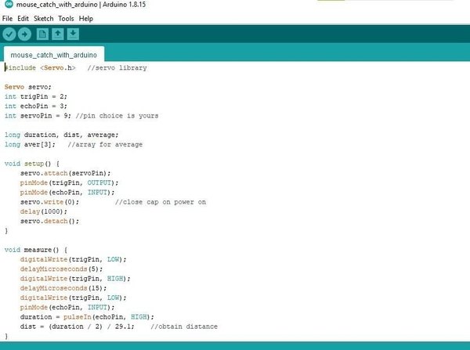Viewport: 470px width, 350px height.
Task: Open the Help menu
Action: [86, 19]
